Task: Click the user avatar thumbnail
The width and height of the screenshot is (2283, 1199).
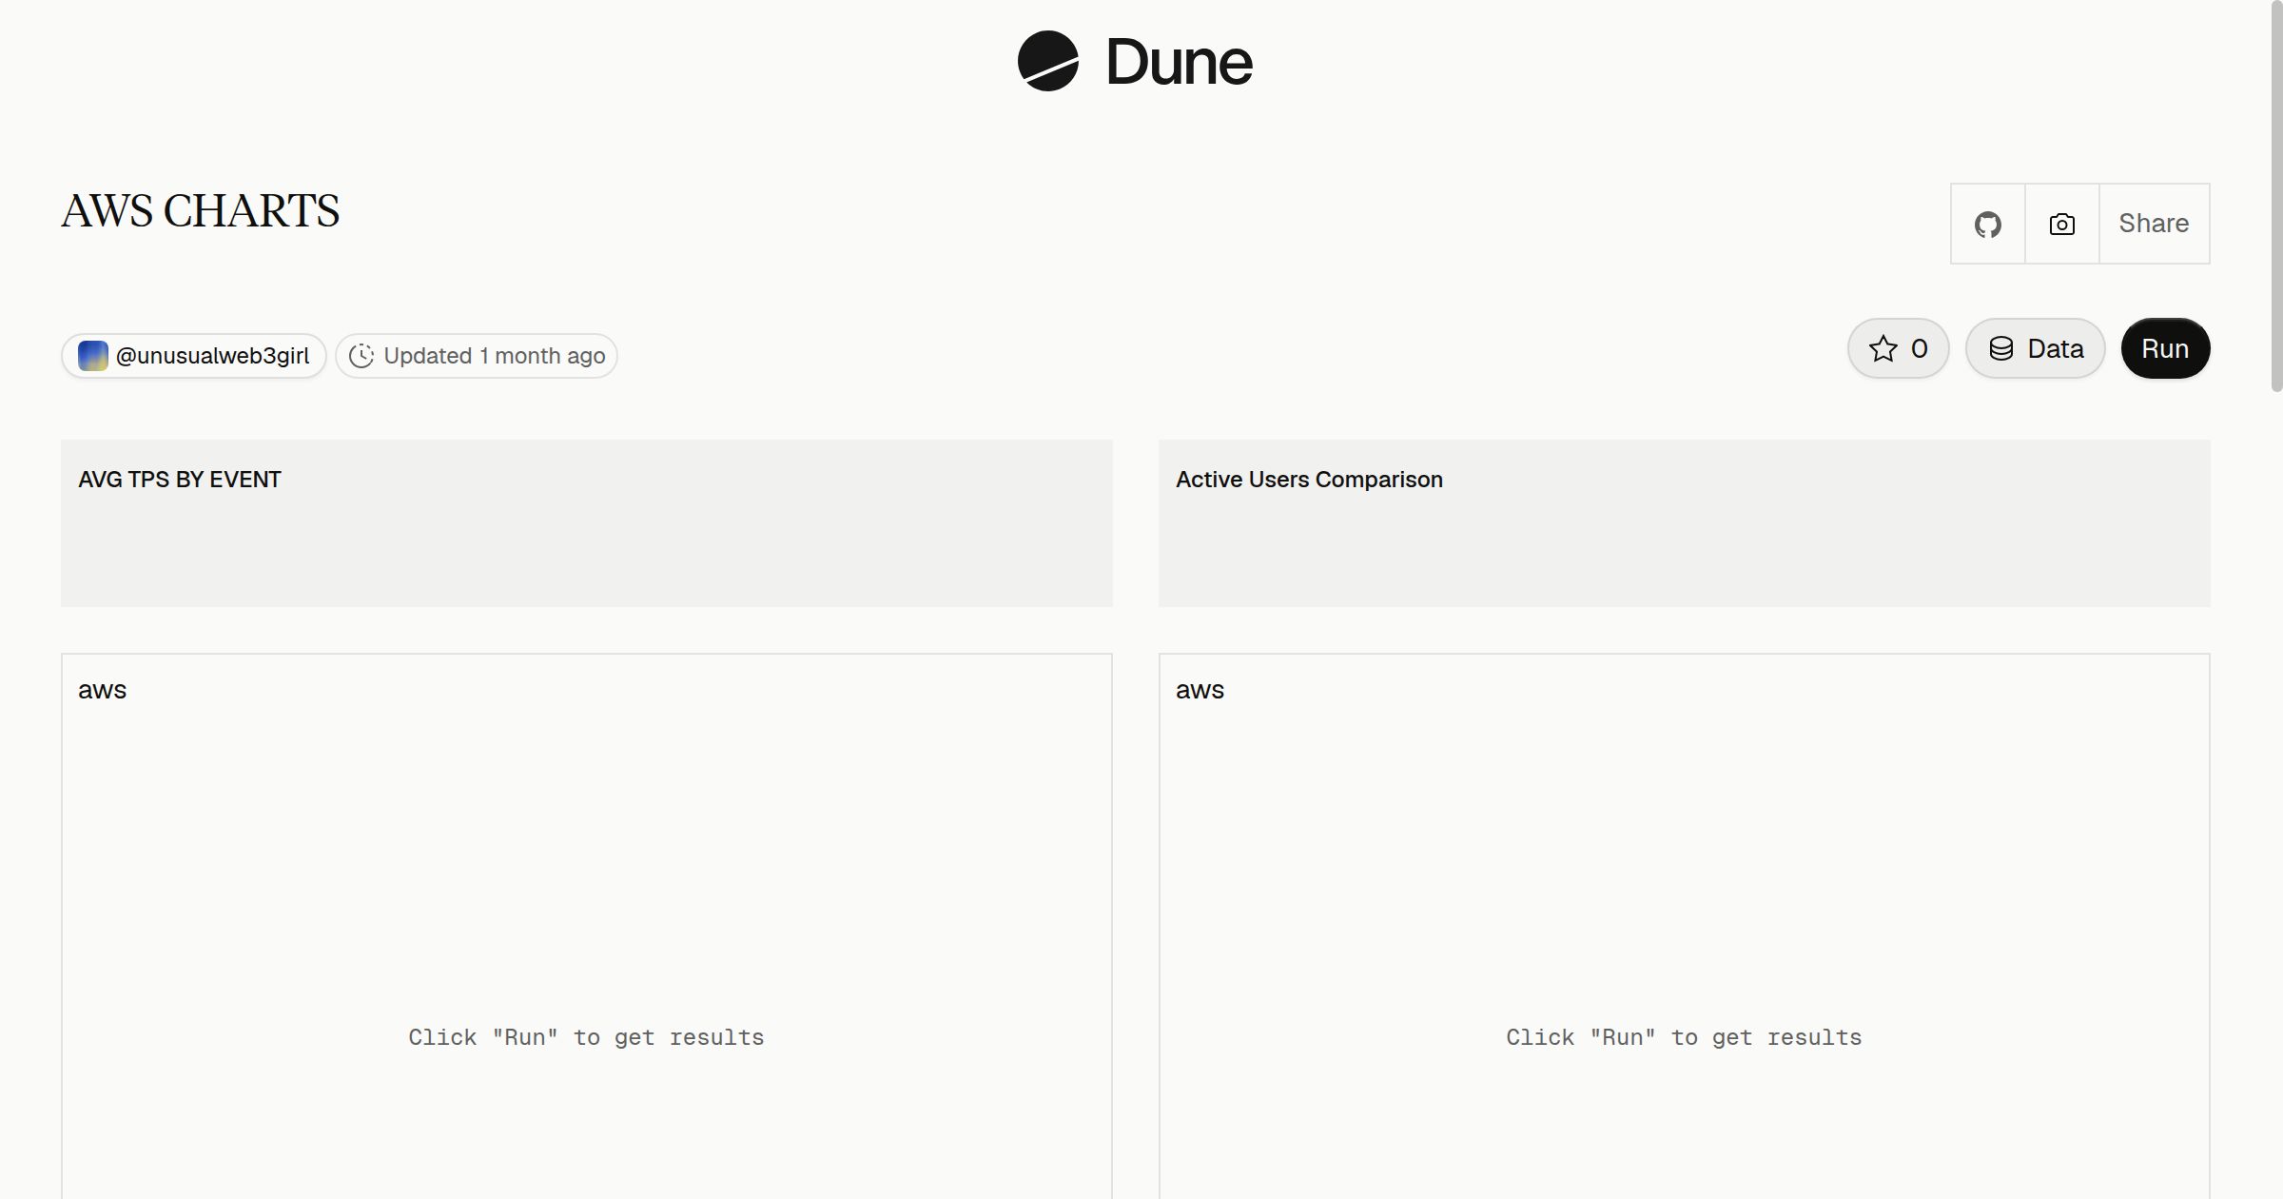Action: click(x=93, y=356)
